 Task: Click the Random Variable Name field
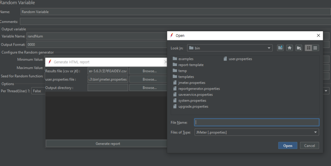pos(176,12)
